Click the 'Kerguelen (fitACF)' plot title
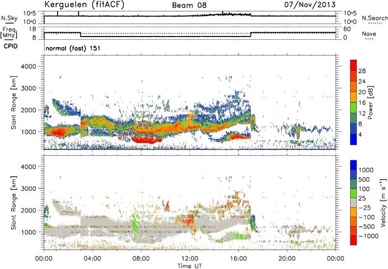The width and height of the screenshot is (388, 269). click(x=84, y=5)
